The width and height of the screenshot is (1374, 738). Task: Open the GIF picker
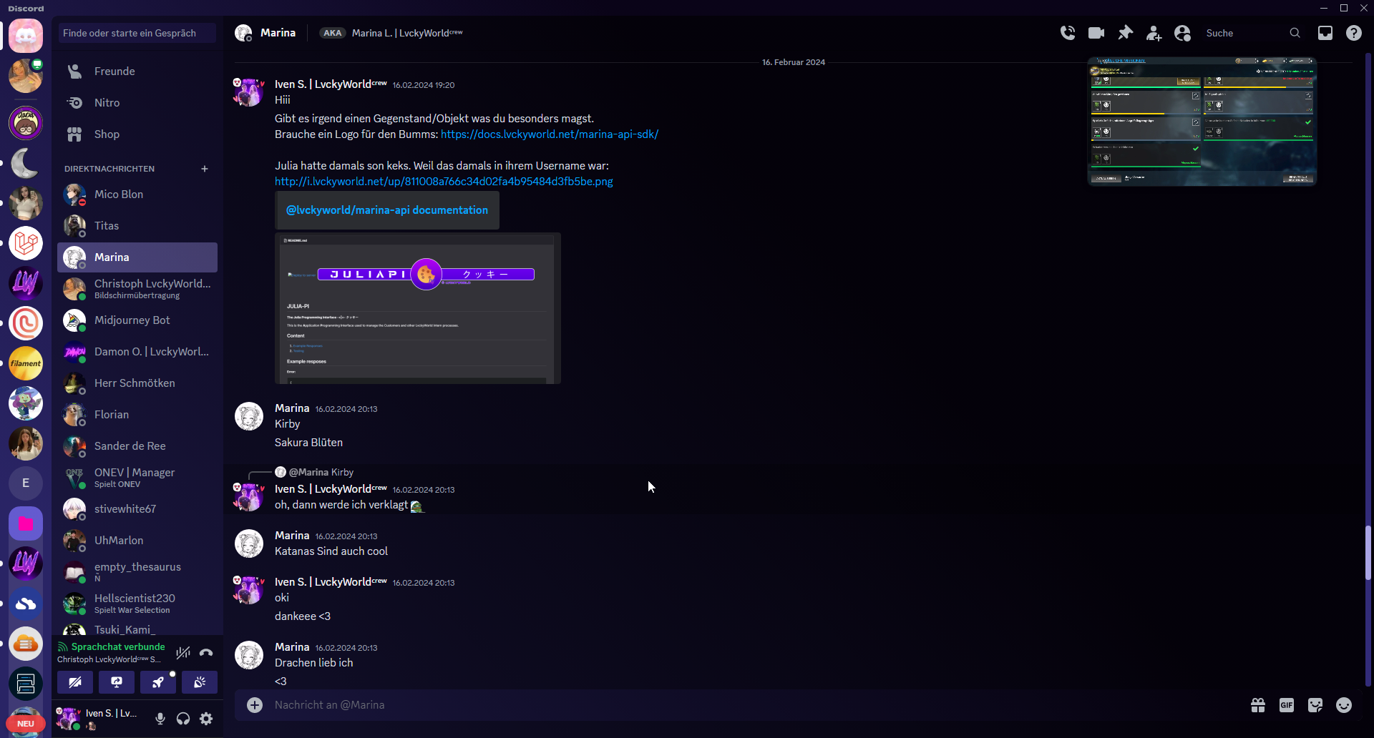(1287, 705)
